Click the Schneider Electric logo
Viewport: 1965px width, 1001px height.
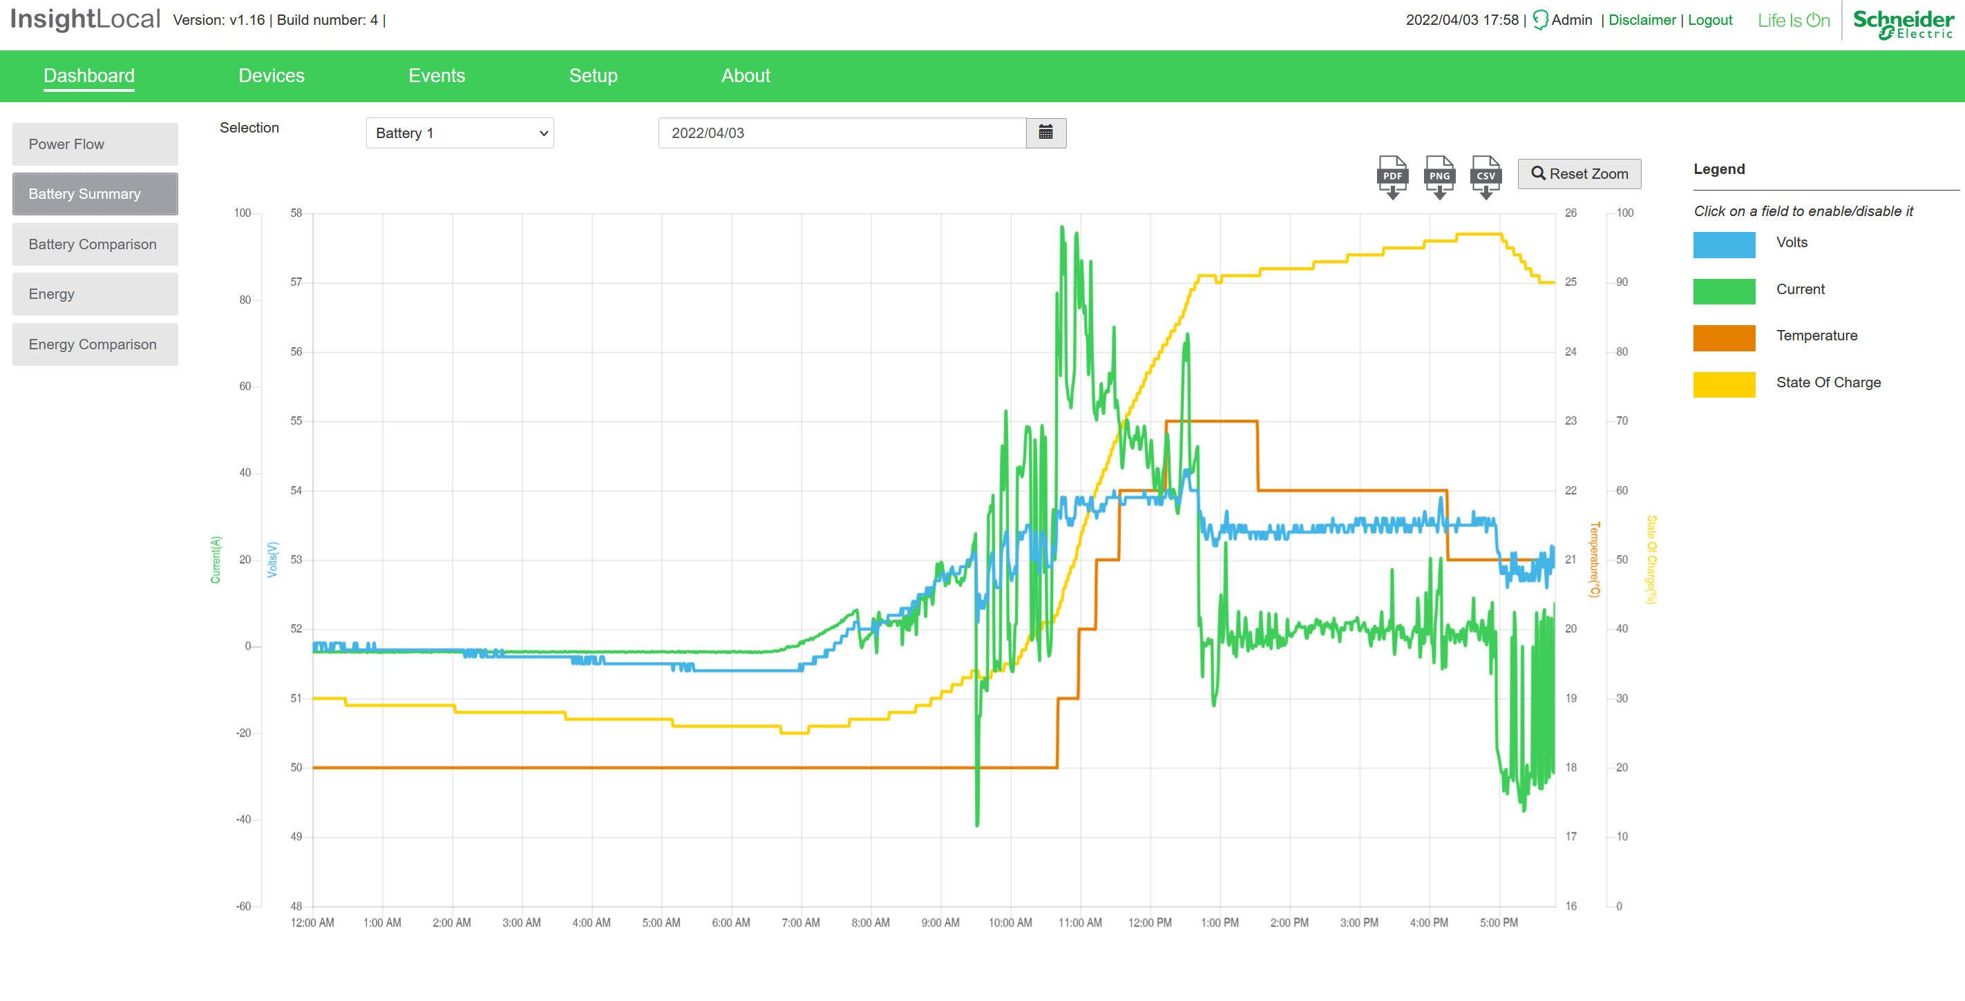tap(1902, 23)
